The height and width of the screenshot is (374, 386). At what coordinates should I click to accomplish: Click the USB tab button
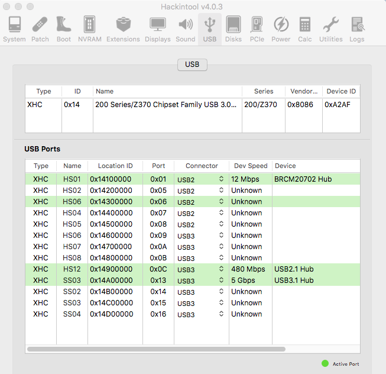(x=192, y=65)
